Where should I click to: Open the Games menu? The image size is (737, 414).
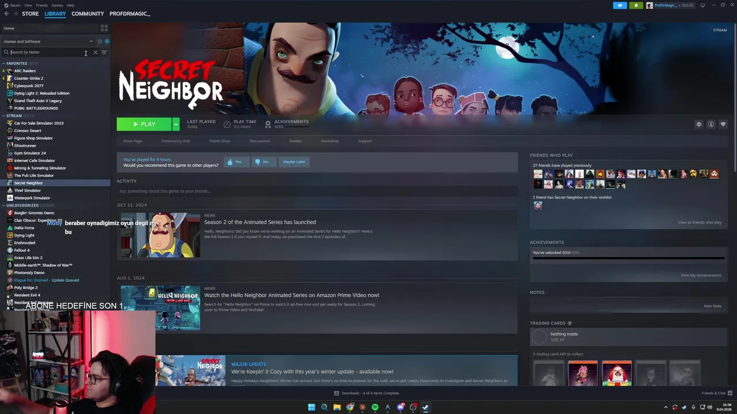tap(57, 5)
